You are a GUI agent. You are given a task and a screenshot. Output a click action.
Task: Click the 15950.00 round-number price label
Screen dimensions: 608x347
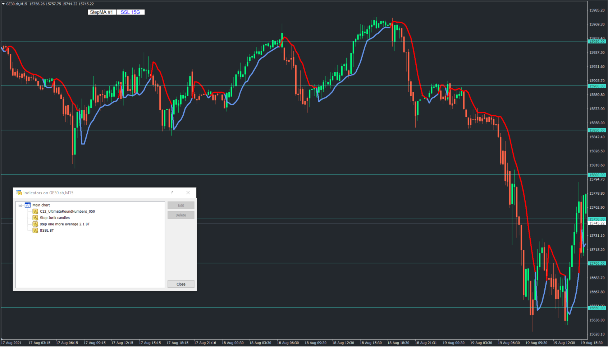click(597, 42)
